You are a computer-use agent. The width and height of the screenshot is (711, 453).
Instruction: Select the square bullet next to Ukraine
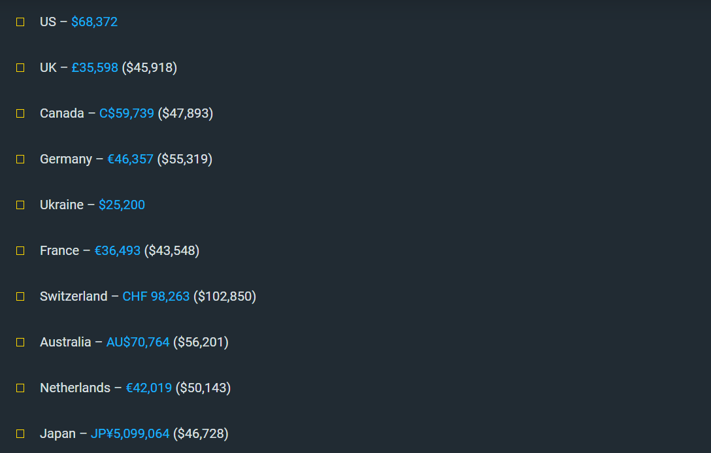(20, 205)
